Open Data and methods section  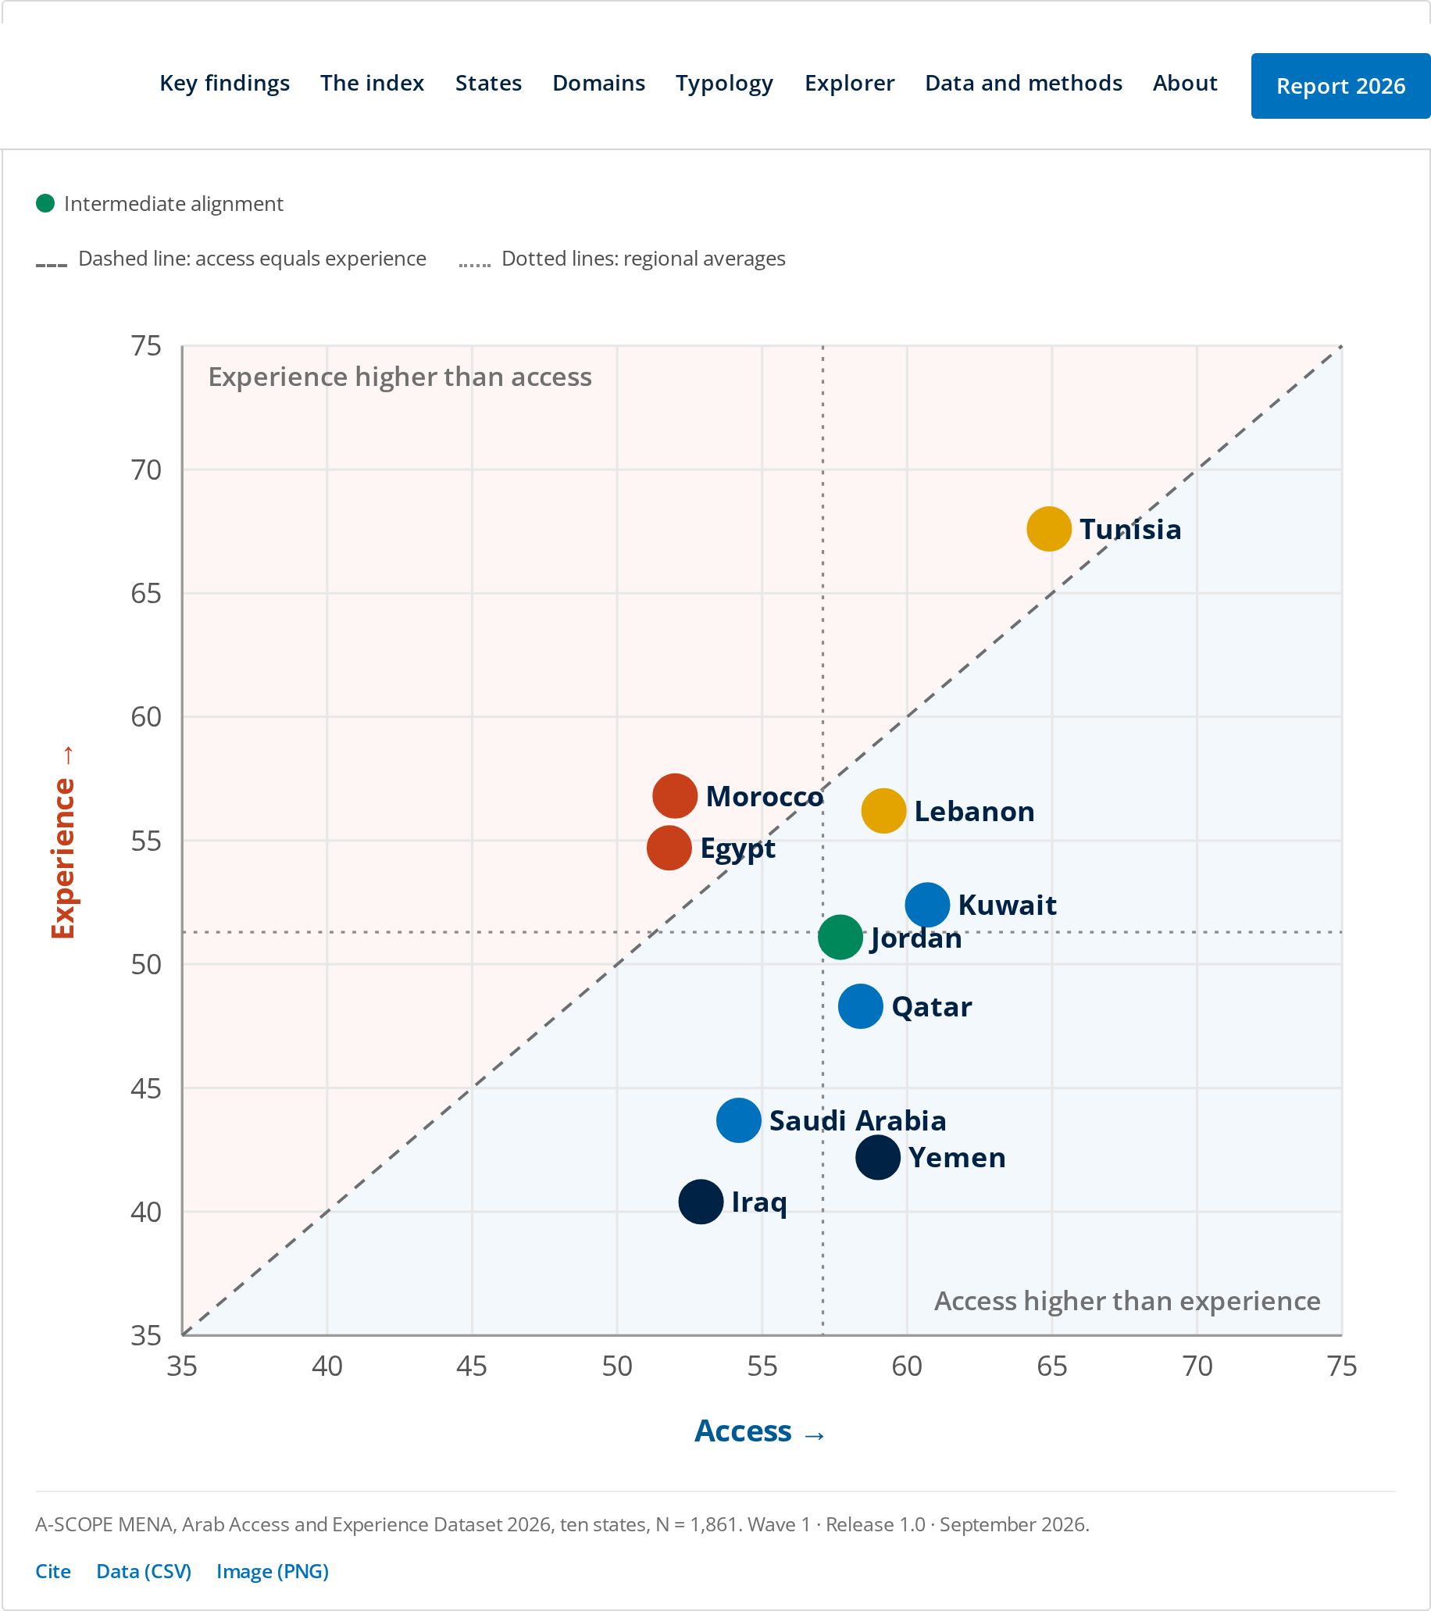pyautogui.click(x=1023, y=83)
